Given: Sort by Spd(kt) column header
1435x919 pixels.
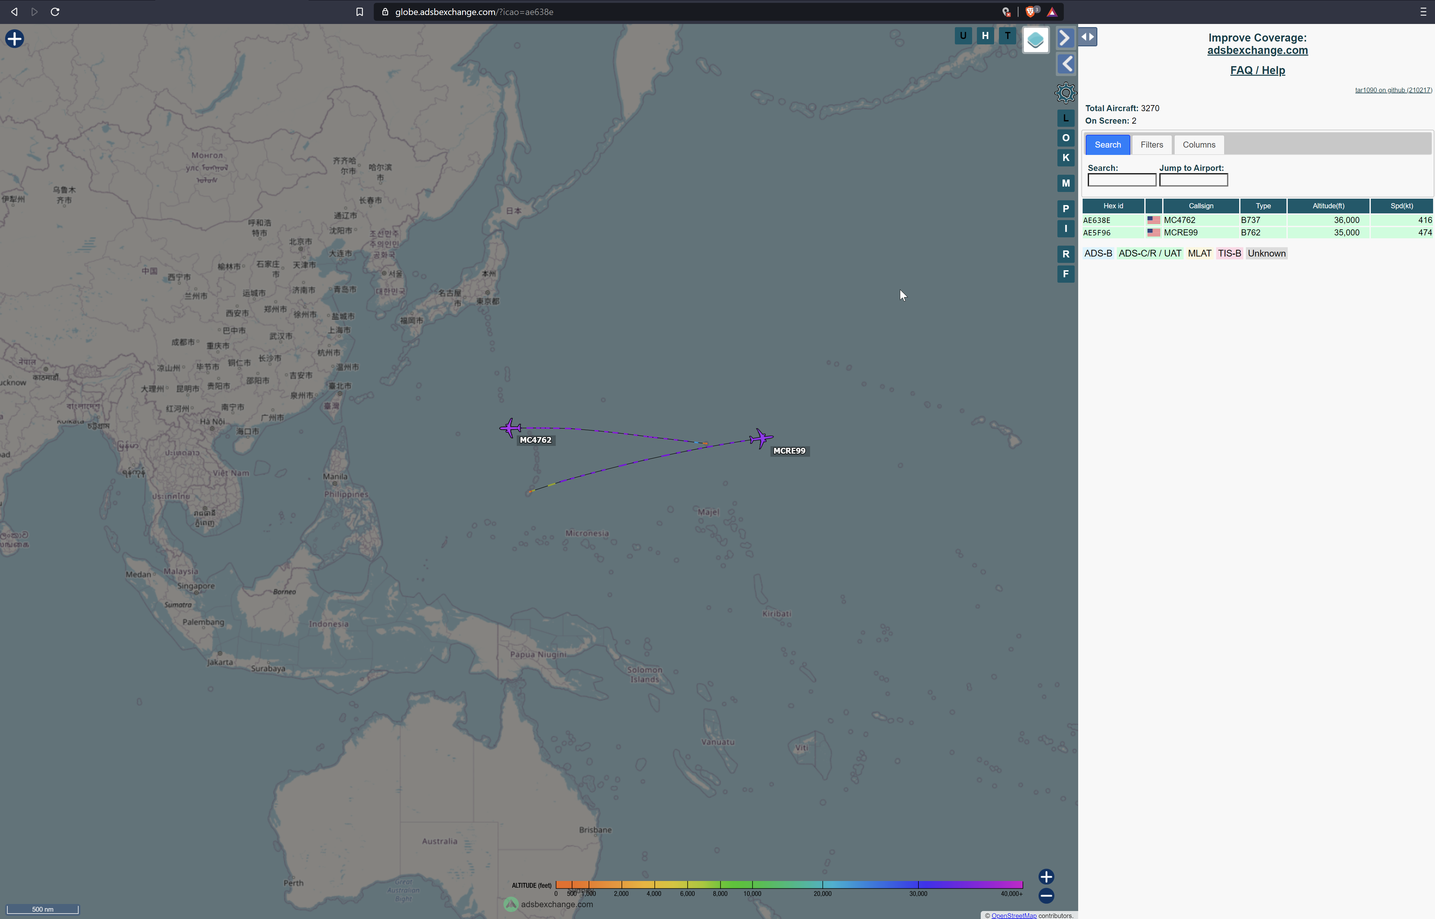Looking at the screenshot, I should click(x=1401, y=206).
